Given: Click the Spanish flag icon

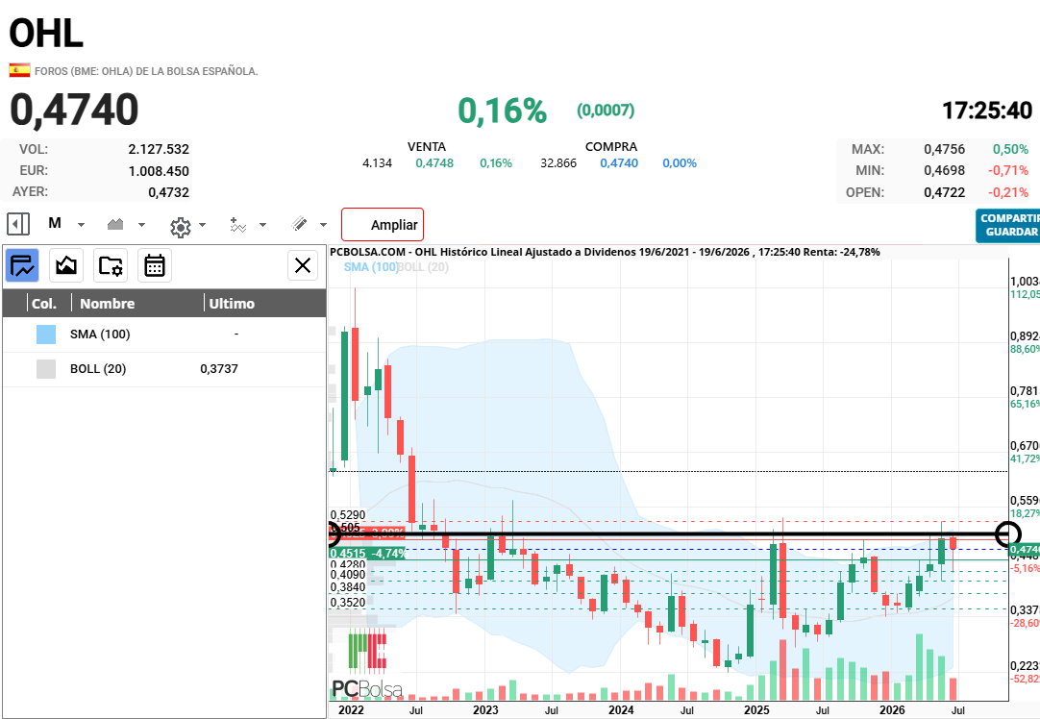Looking at the screenshot, I should tap(19, 70).
